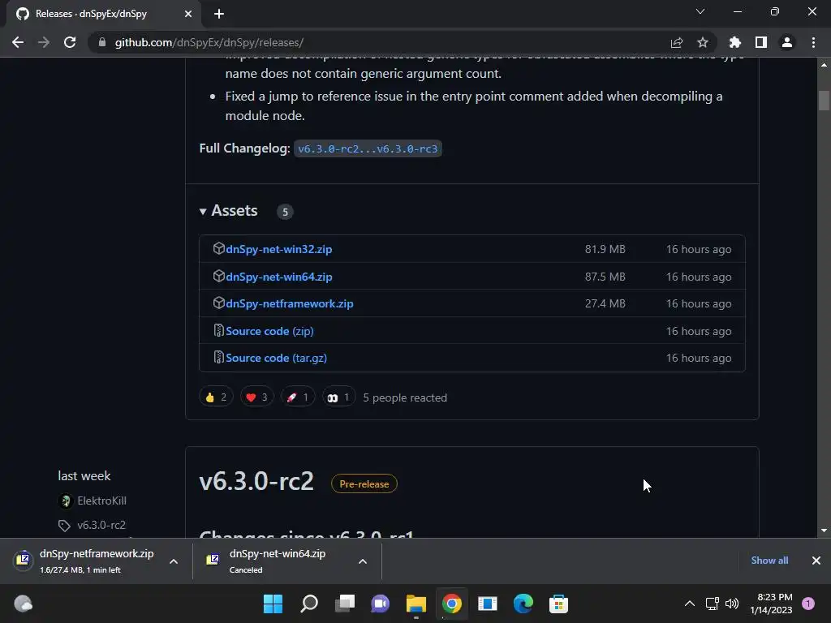The height and width of the screenshot is (623, 831).
Task: Toggle the eyes reaction
Action: coord(338,397)
